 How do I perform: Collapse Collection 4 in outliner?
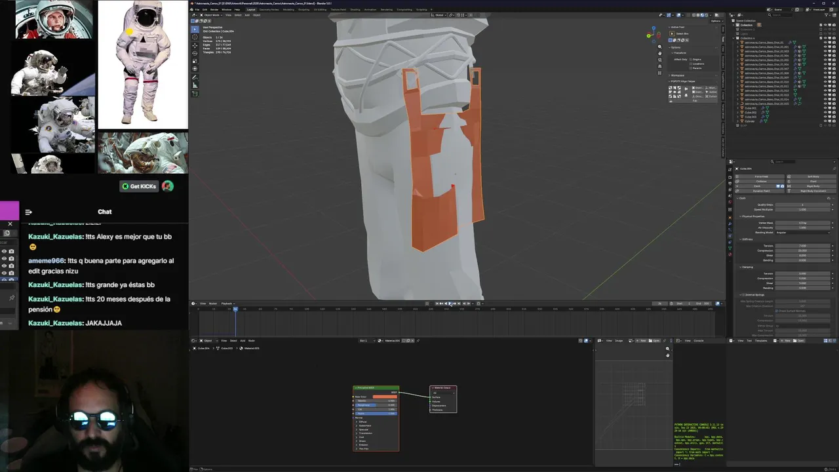(733, 38)
